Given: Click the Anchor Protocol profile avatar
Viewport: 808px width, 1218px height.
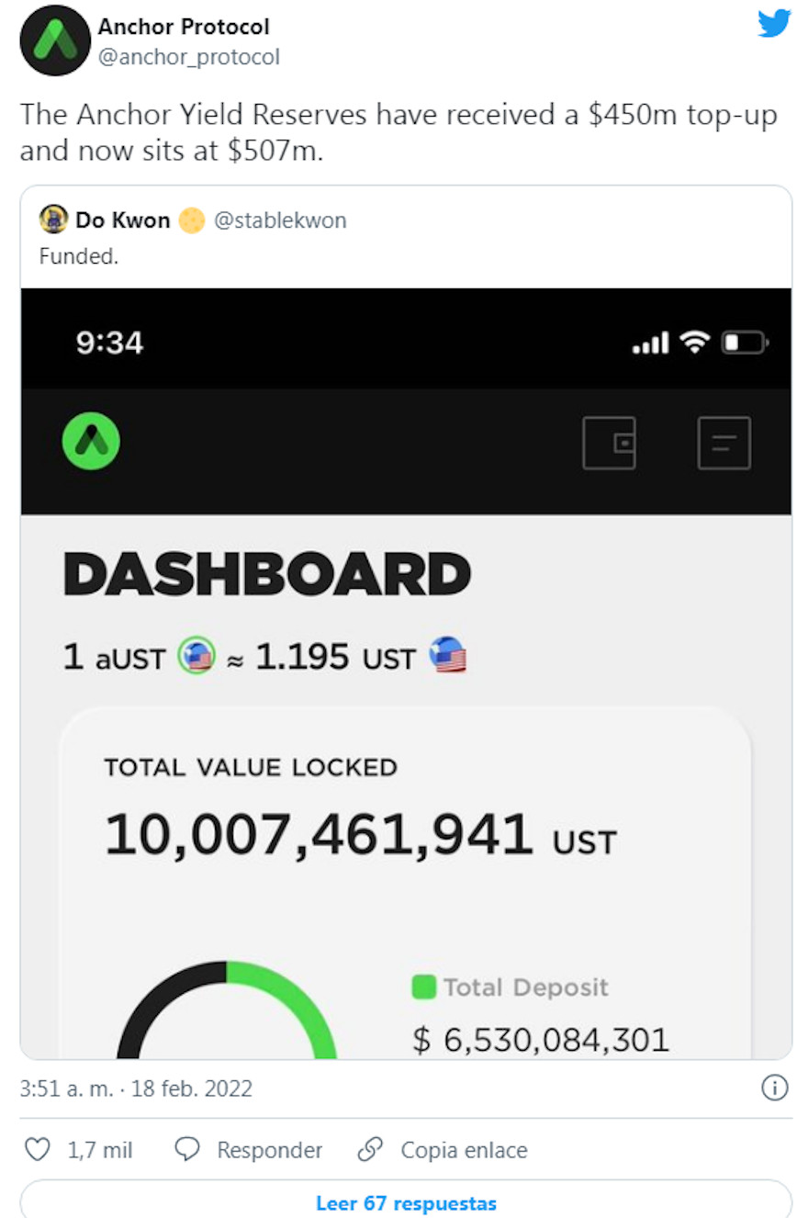Looking at the screenshot, I should [54, 40].
